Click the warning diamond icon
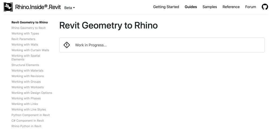 [x=67, y=45]
